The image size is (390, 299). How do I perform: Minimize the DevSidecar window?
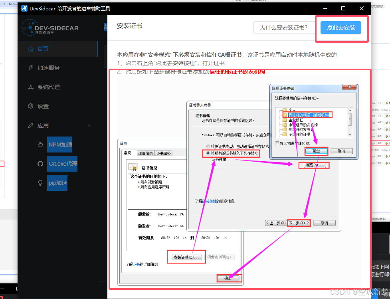coord(325,8)
